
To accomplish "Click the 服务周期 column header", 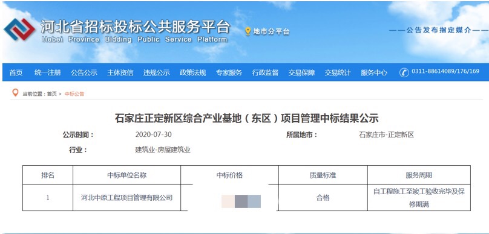I will (x=419, y=175).
